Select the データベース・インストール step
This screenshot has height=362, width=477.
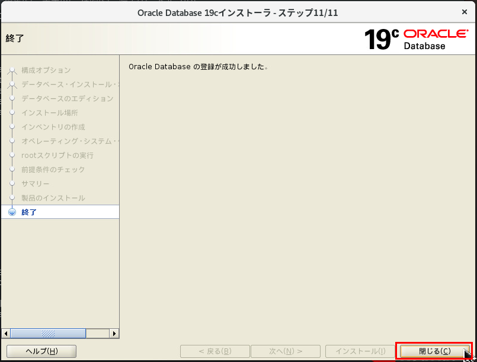click(x=70, y=85)
